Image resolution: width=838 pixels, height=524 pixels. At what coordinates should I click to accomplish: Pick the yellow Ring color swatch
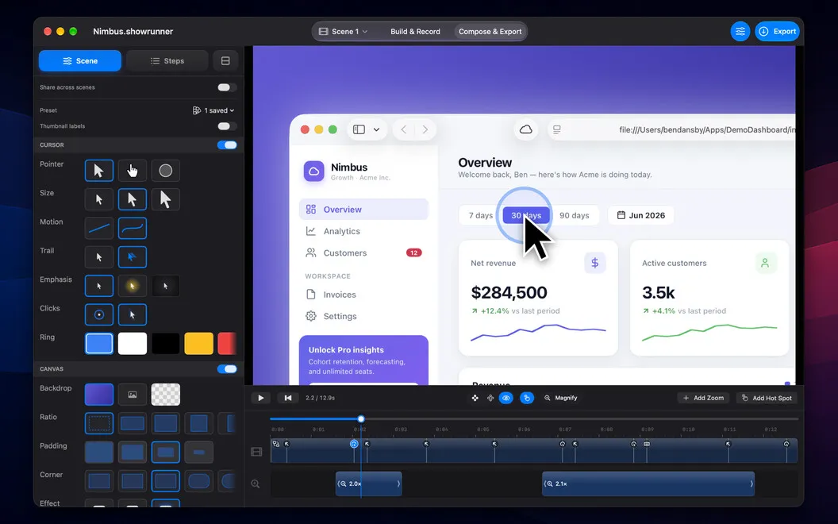pos(199,344)
